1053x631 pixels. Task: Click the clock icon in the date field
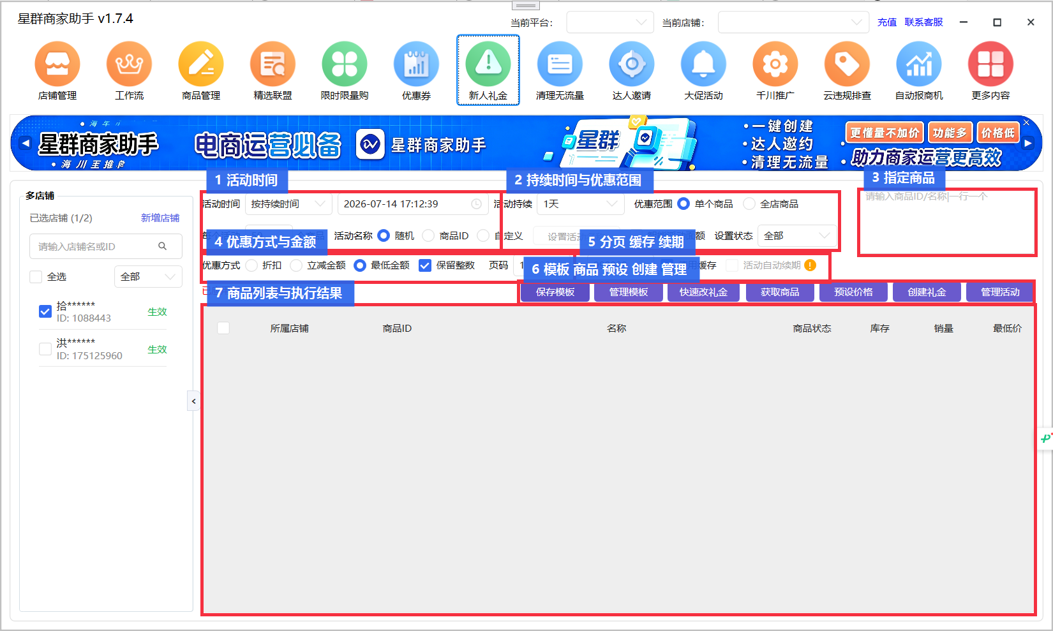tap(476, 204)
